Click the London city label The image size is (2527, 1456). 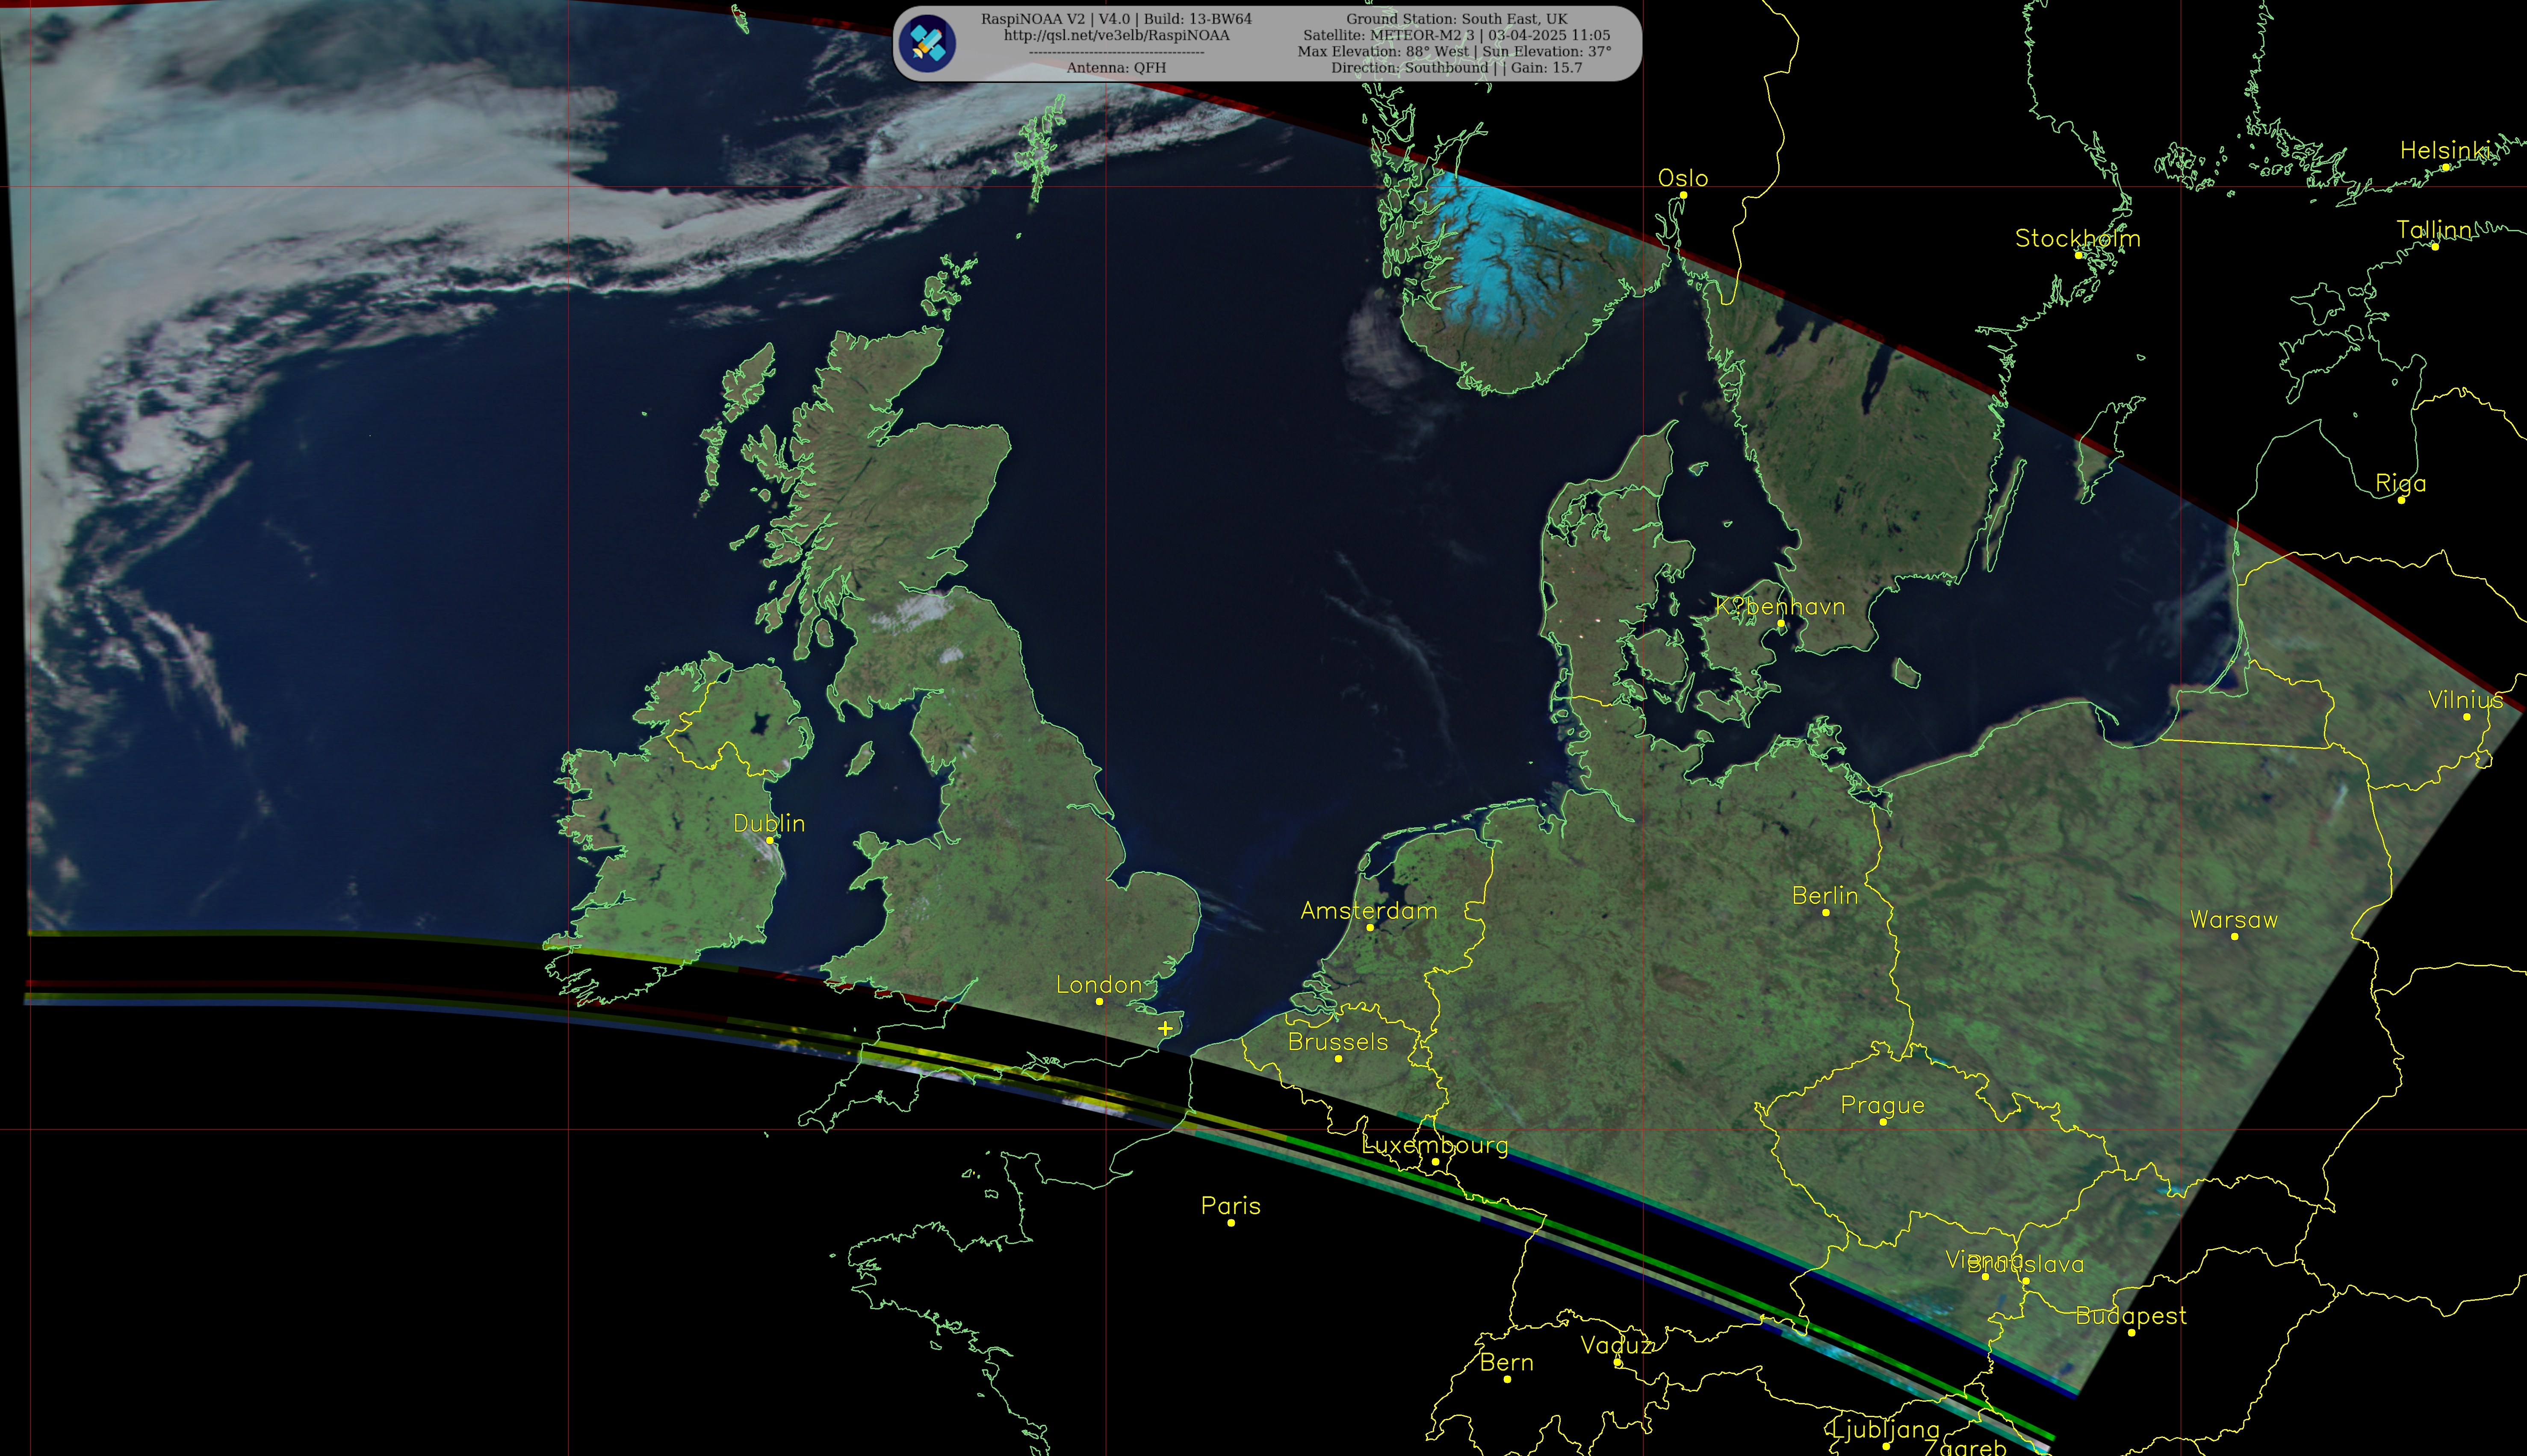click(x=1098, y=985)
